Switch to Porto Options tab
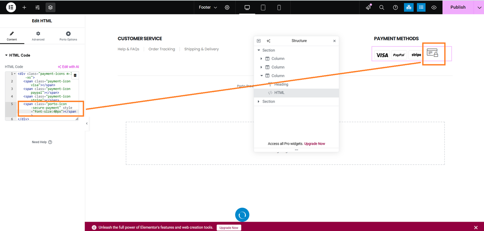Viewport: 484px width, 231px height. [x=68, y=36]
